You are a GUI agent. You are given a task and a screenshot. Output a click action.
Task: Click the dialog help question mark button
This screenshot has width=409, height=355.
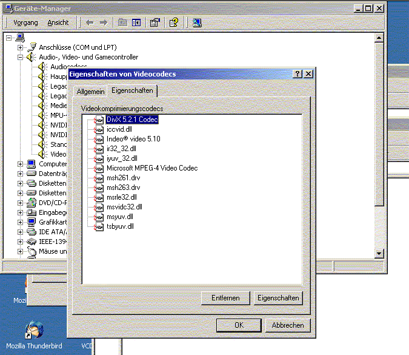[x=298, y=74]
